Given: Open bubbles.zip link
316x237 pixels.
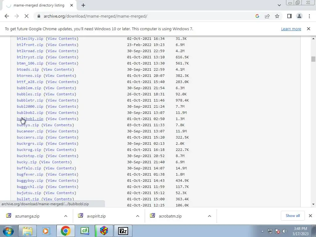Looking at the screenshot, I should 29,94.
